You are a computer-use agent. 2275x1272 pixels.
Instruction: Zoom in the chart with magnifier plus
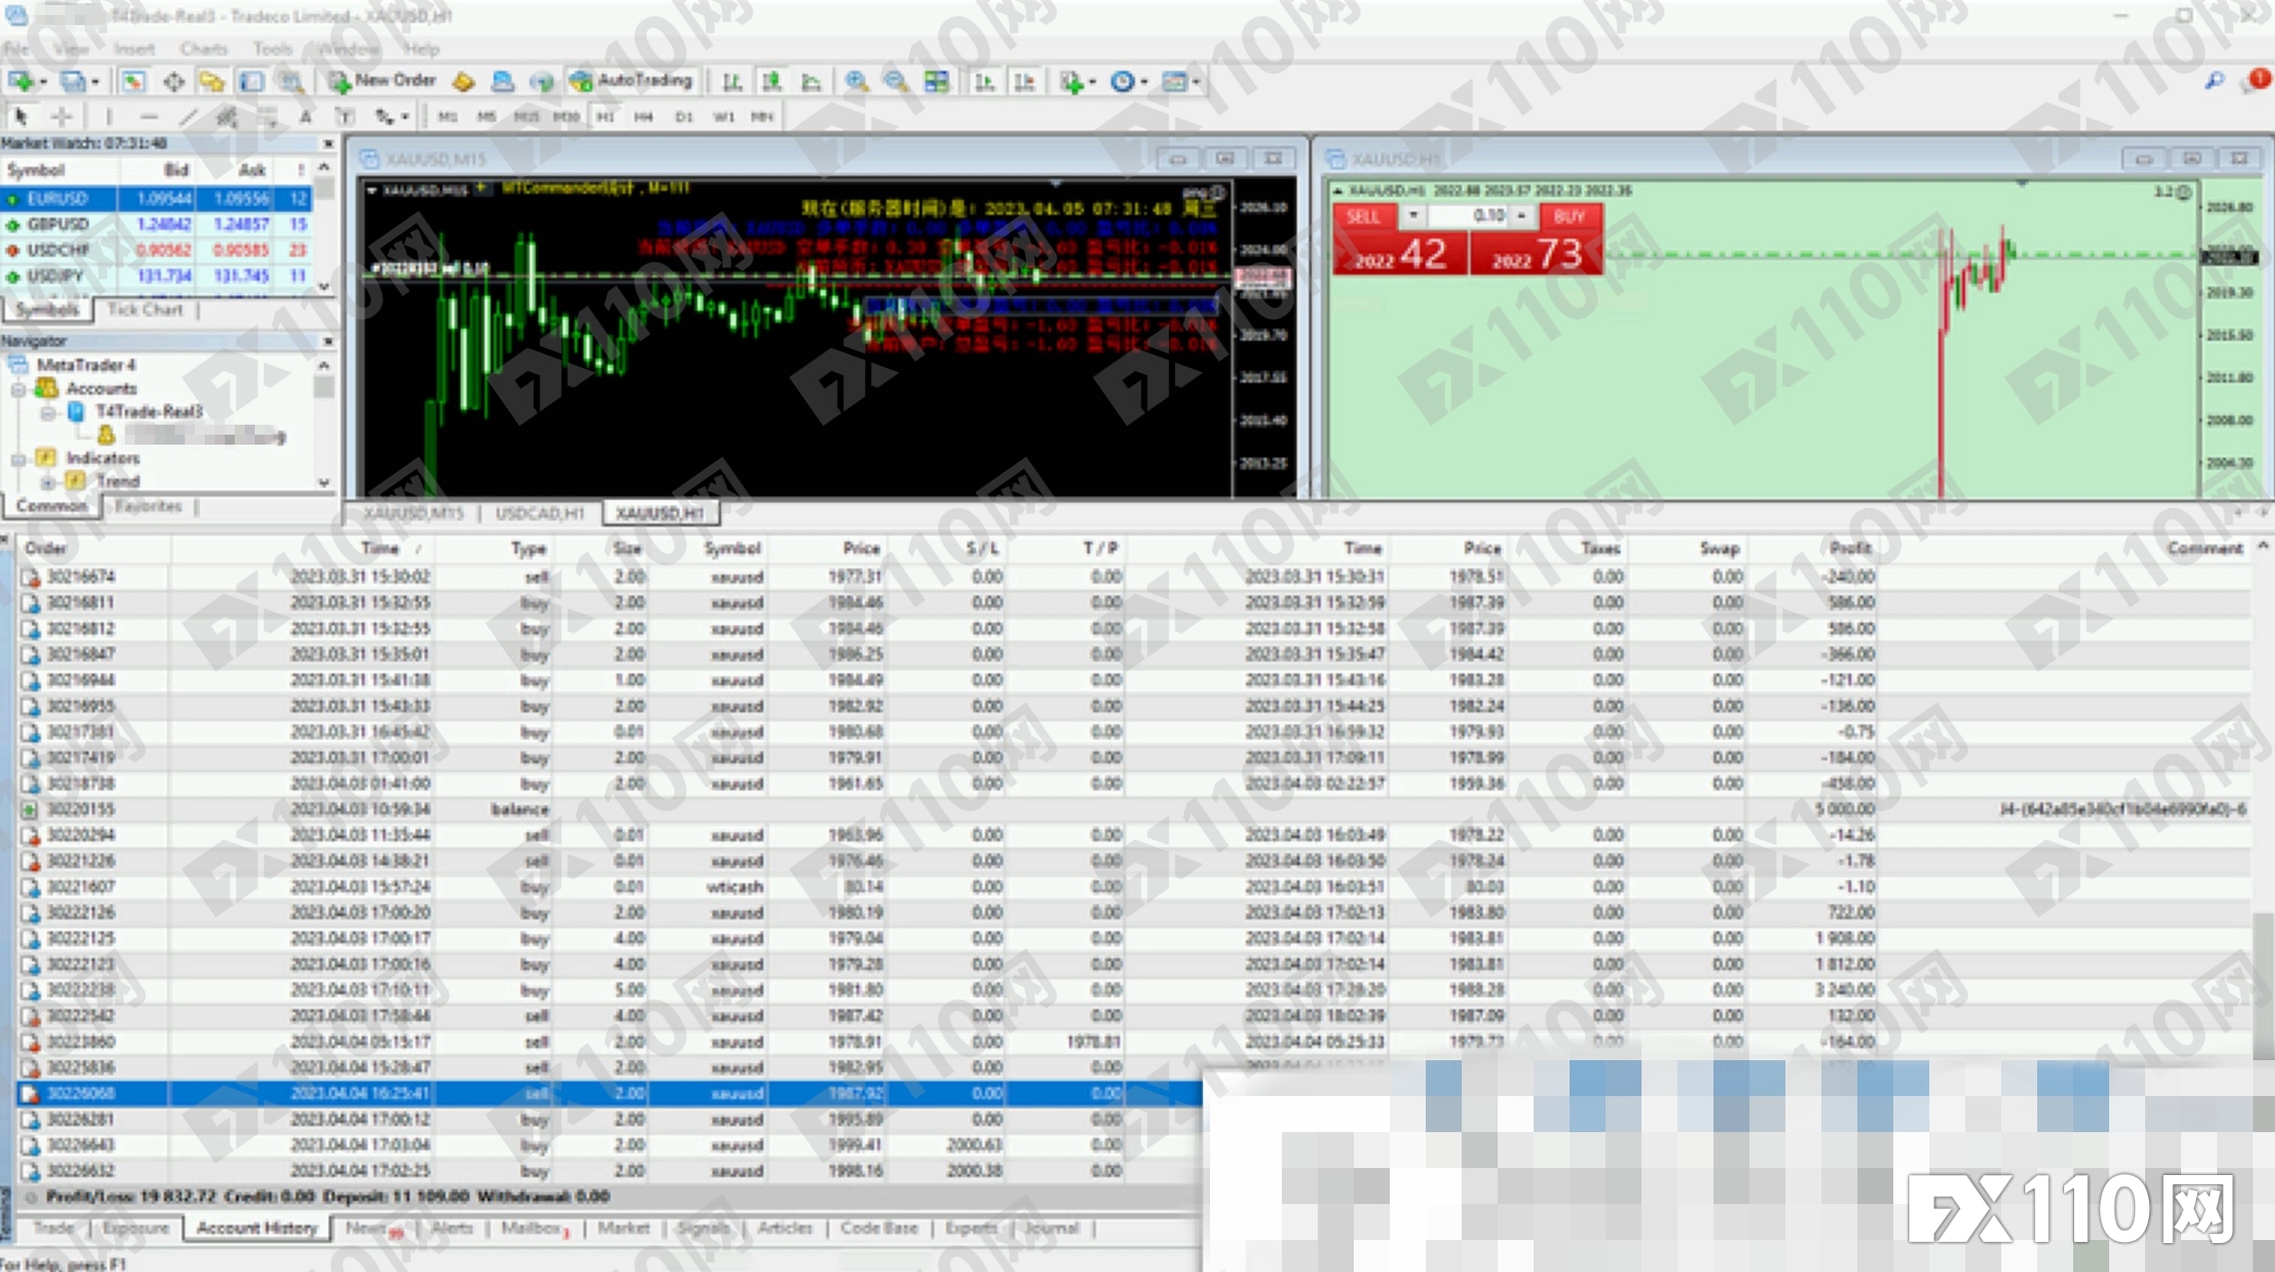[x=856, y=81]
